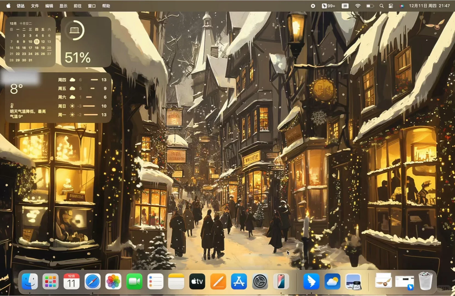455x296 pixels.
Task: Click the 8° current temperature in weather widget
Action: tap(16, 89)
